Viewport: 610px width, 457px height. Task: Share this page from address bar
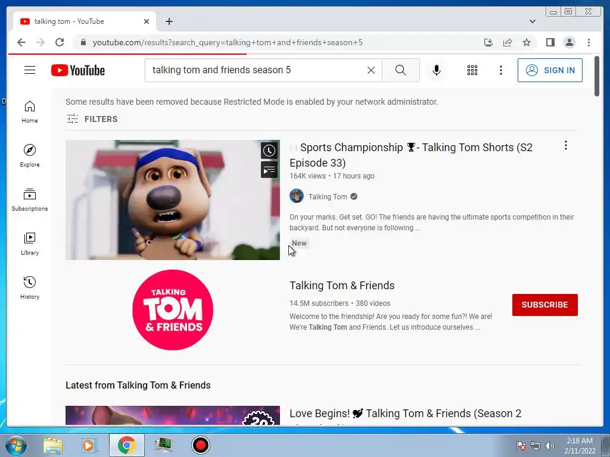pyautogui.click(x=508, y=42)
